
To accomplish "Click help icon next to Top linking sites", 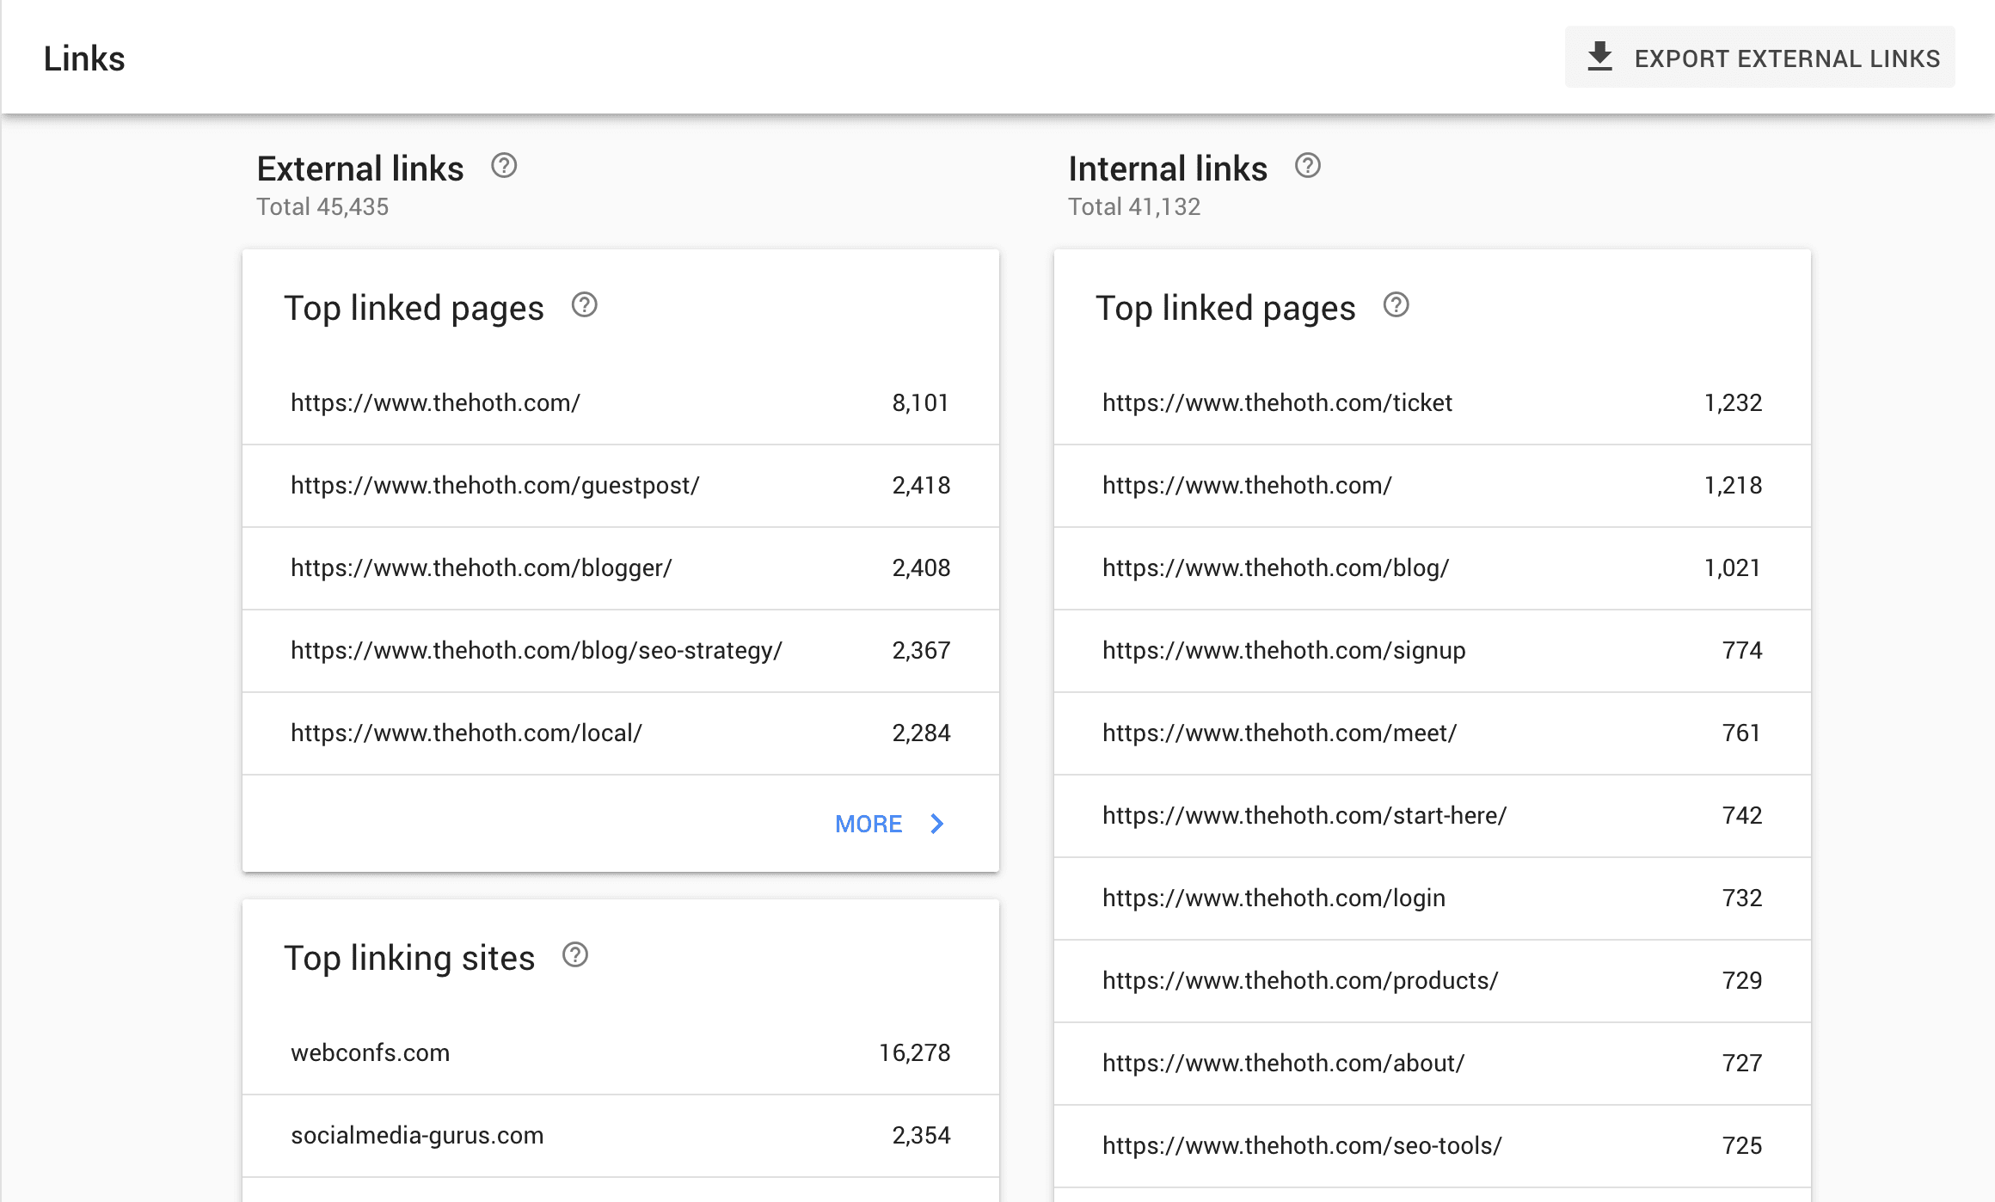I will [575, 955].
